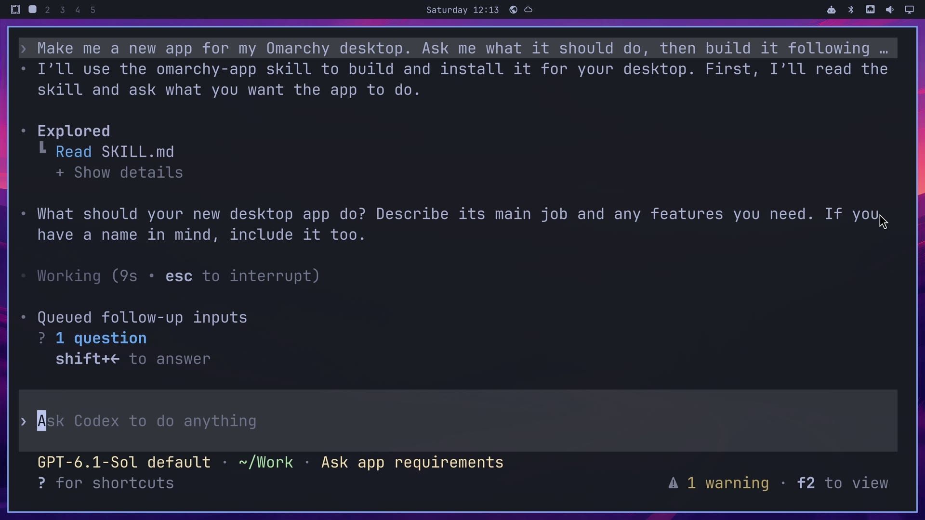The width and height of the screenshot is (925, 520).
Task: Click the "Explored" heading
Action: pyautogui.click(x=74, y=131)
